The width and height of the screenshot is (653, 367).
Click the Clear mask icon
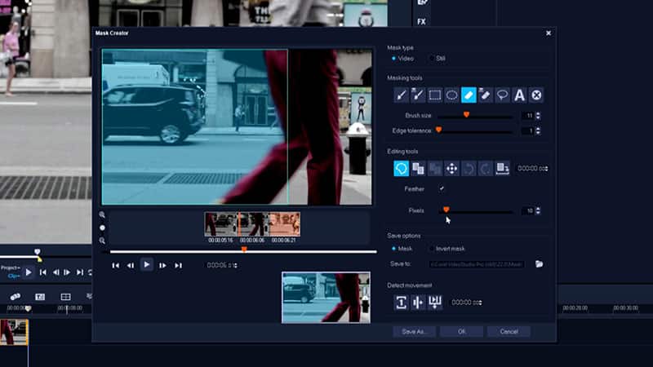536,95
